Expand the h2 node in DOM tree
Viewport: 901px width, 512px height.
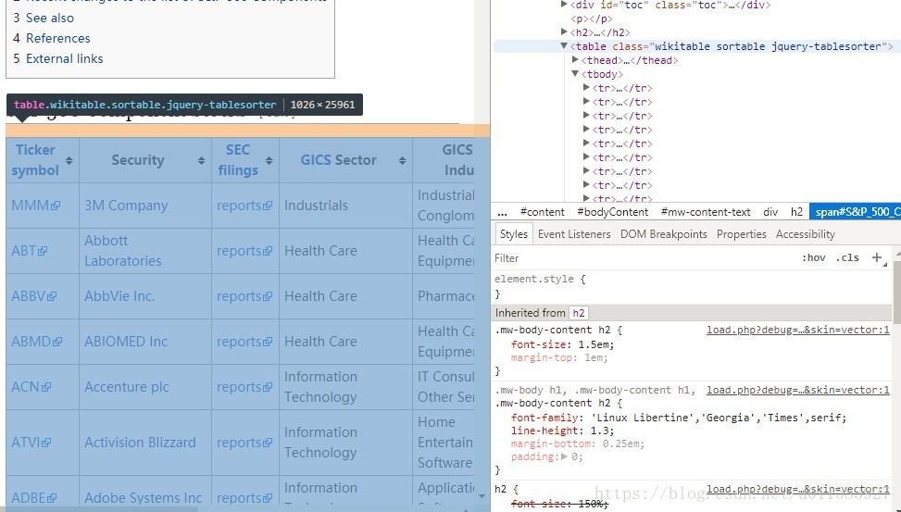point(564,32)
